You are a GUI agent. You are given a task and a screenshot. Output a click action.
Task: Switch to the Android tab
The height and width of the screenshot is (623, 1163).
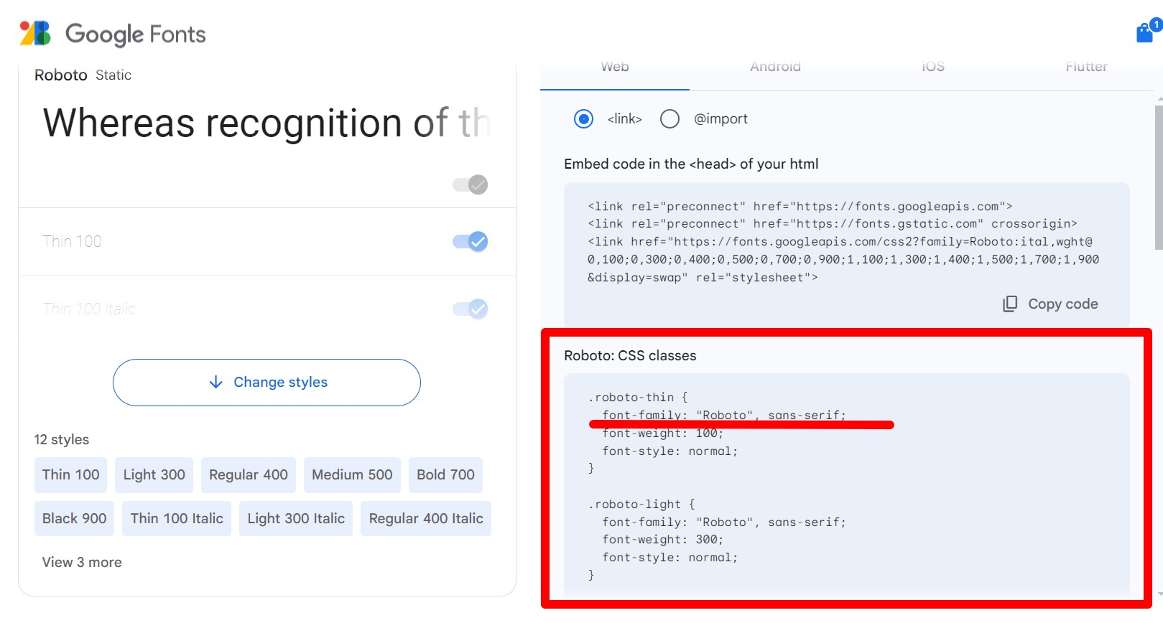775,67
